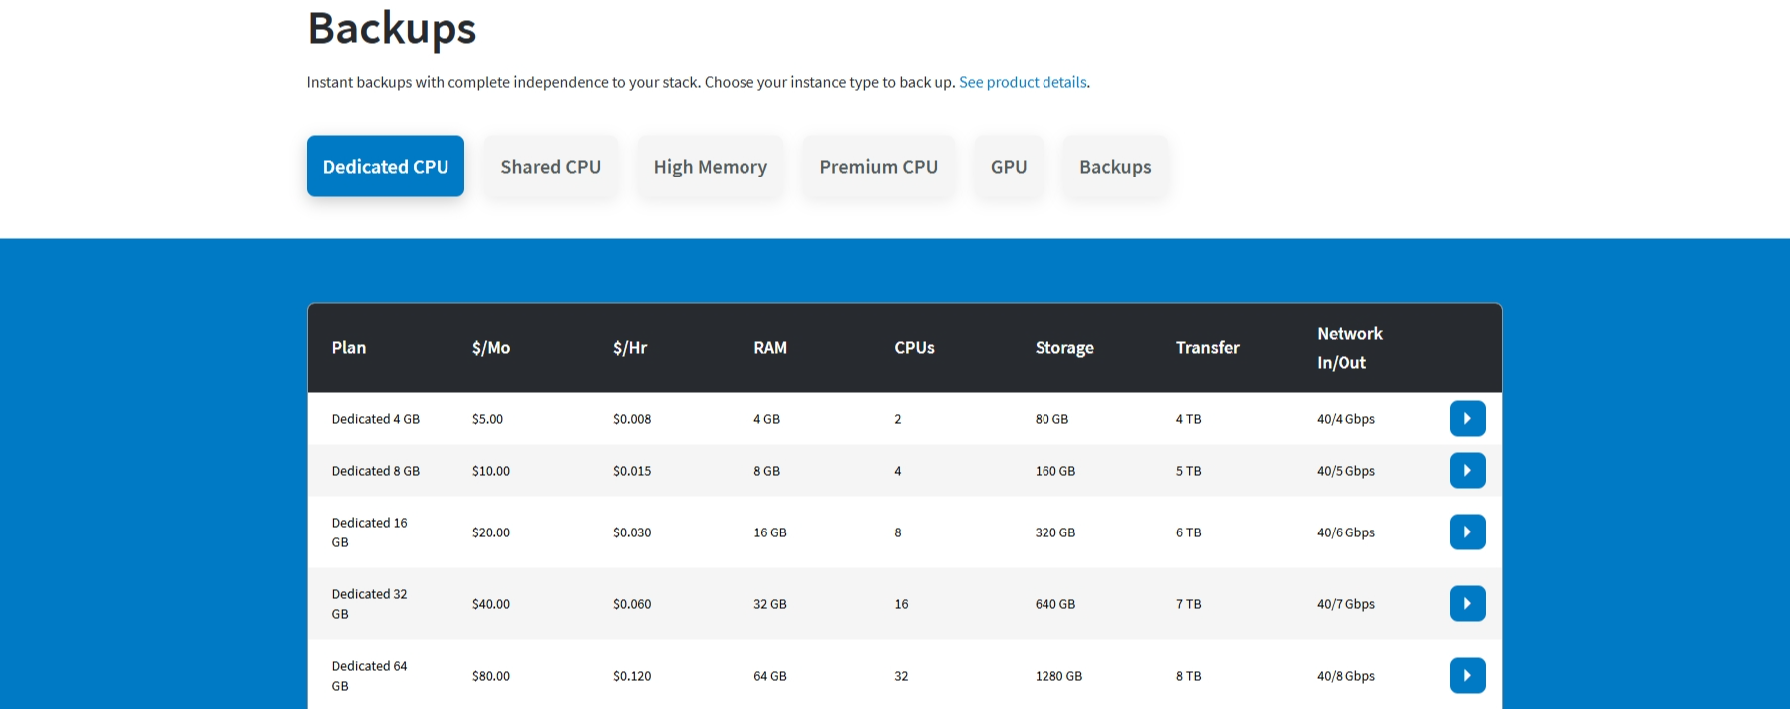
Task: Click the $40.00 monthly price
Action: (491, 604)
